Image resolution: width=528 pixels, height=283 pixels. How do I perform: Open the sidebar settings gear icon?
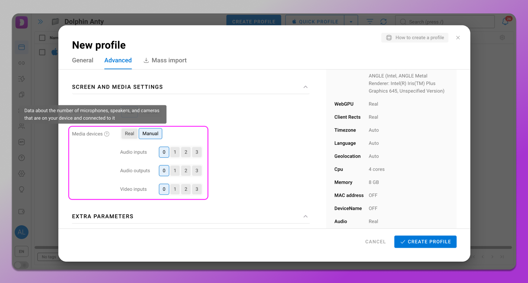[21, 174]
